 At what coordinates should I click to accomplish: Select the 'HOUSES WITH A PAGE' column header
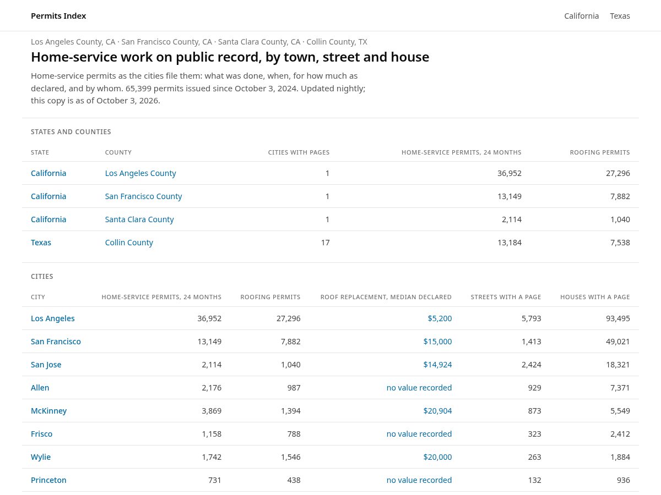click(595, 297)
